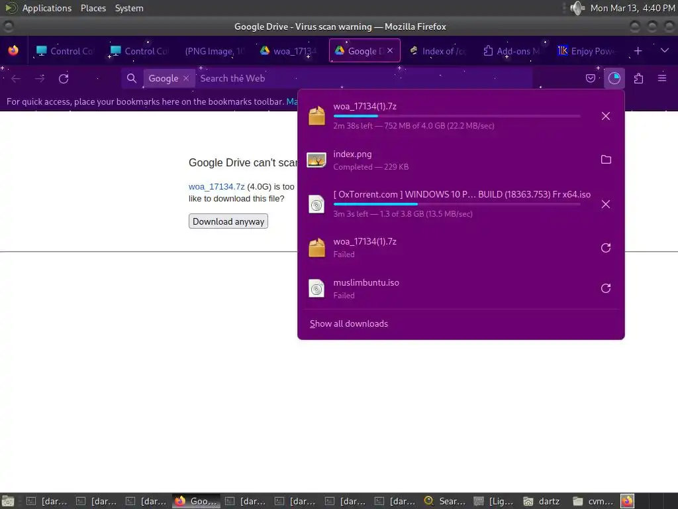Image resolution: width=678 pixels, height=509 pixels.
Task: Open the Sear... taskbar window
Action: point(446,501)
